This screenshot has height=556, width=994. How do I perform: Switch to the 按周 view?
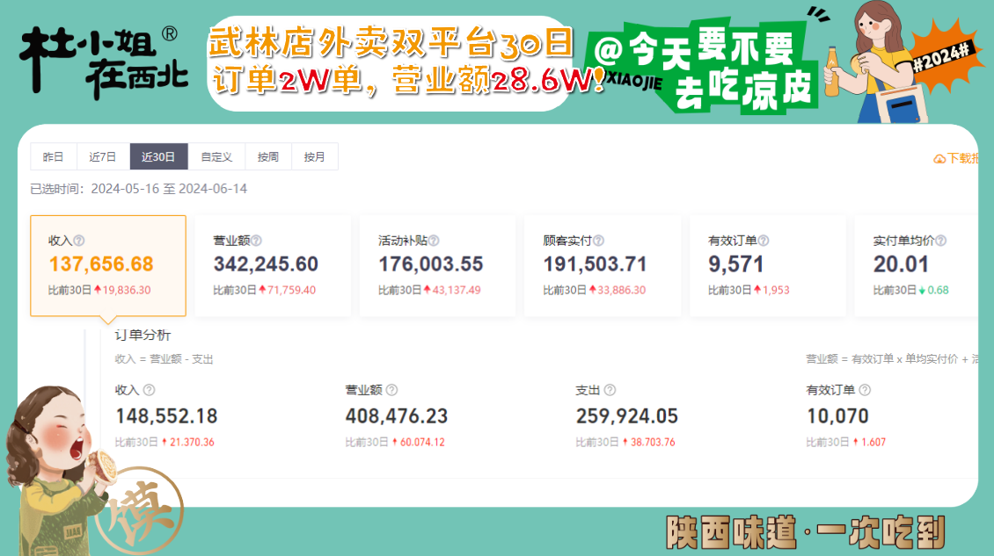(x=268, y=156)
